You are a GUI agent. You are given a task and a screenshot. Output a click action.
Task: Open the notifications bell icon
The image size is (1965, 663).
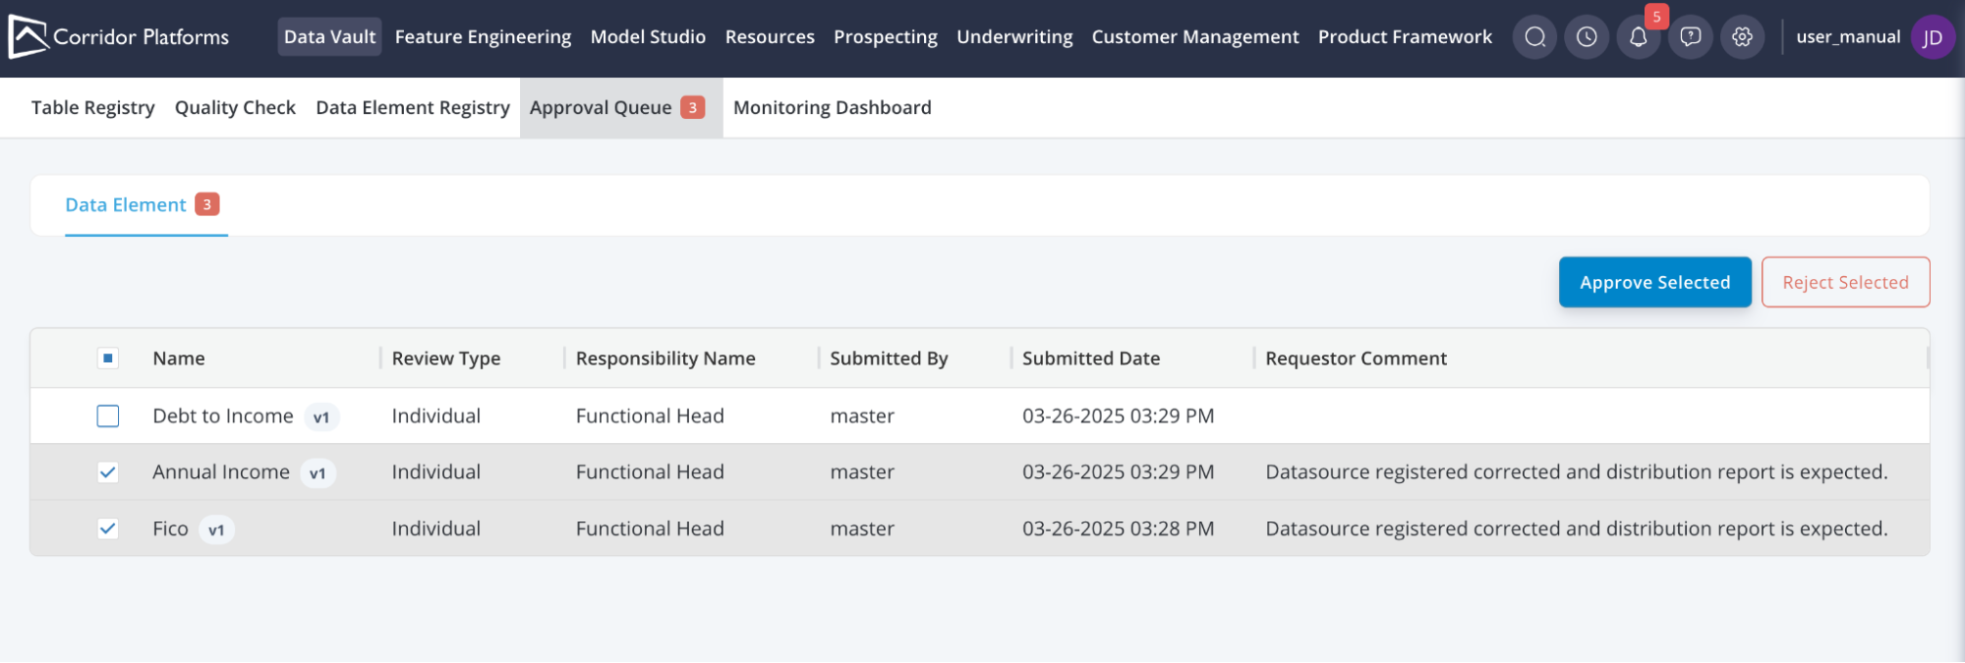click(1638, 37)
